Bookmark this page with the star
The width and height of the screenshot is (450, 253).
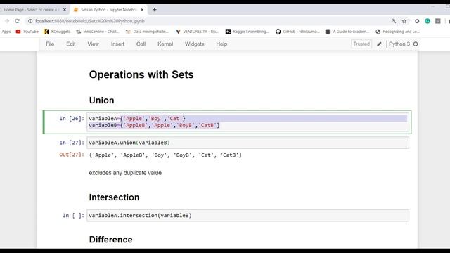[404, 21]
